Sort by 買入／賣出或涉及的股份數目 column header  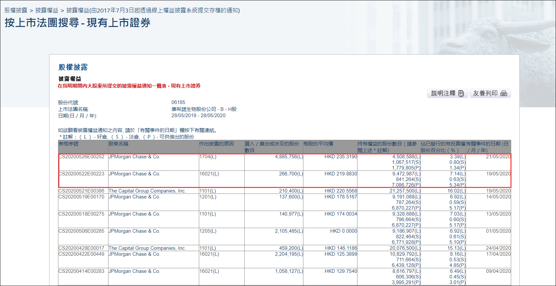[x=272, y=147]
